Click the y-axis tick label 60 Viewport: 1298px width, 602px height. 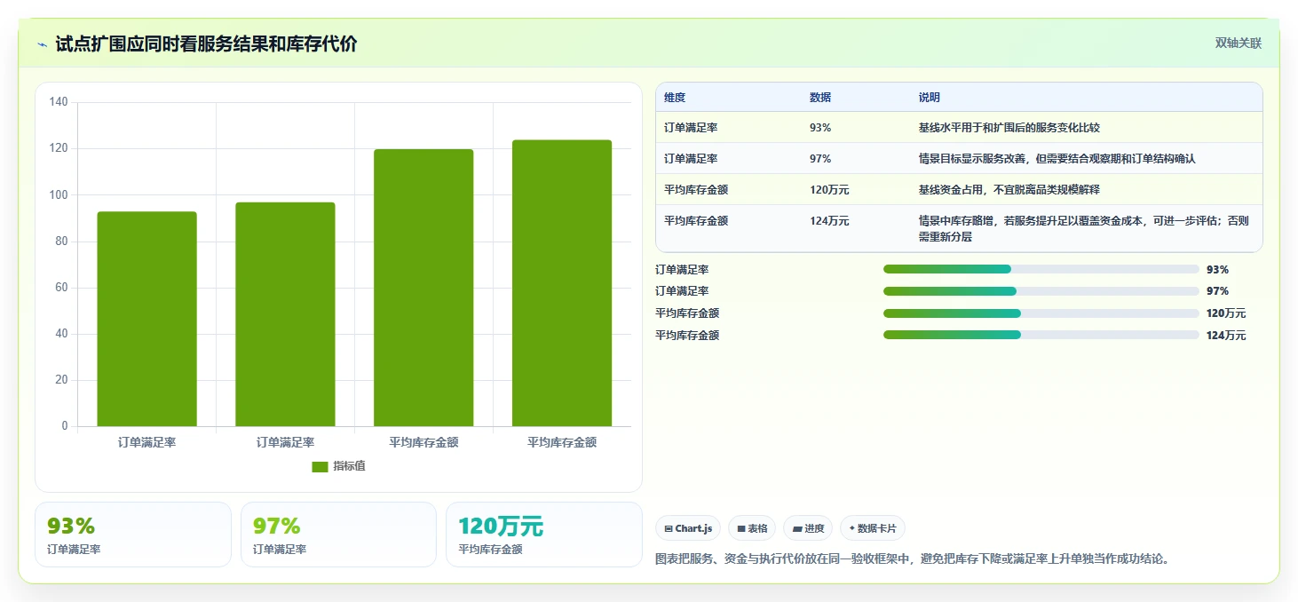click(61, 288)
